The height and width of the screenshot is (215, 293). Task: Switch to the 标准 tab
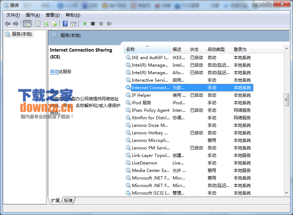[x=68, y=201]
